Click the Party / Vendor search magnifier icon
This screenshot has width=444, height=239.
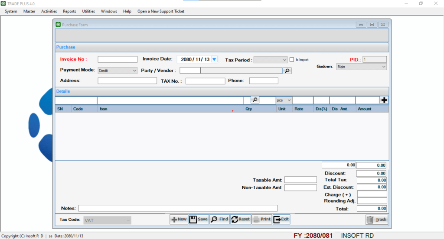287,70
